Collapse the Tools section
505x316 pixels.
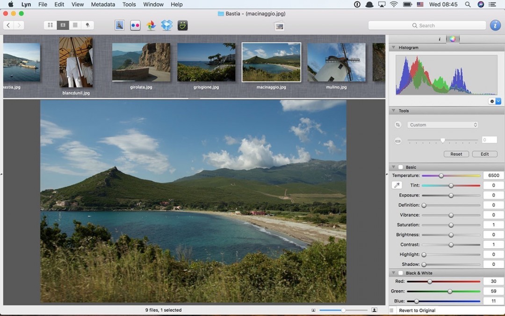coord(394,111)
